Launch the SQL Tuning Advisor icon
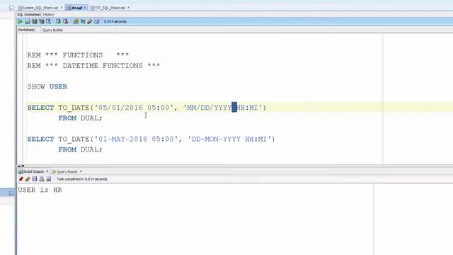This screenshot has height=255, width=453. 48,21
